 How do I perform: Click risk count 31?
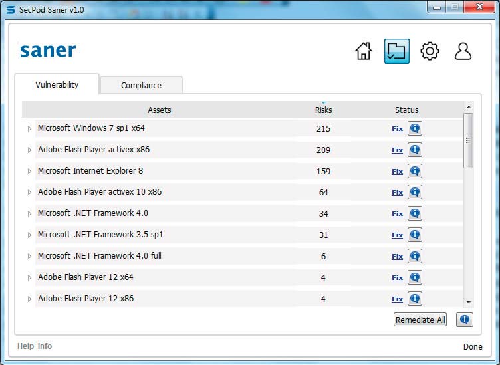click(323, 235)
